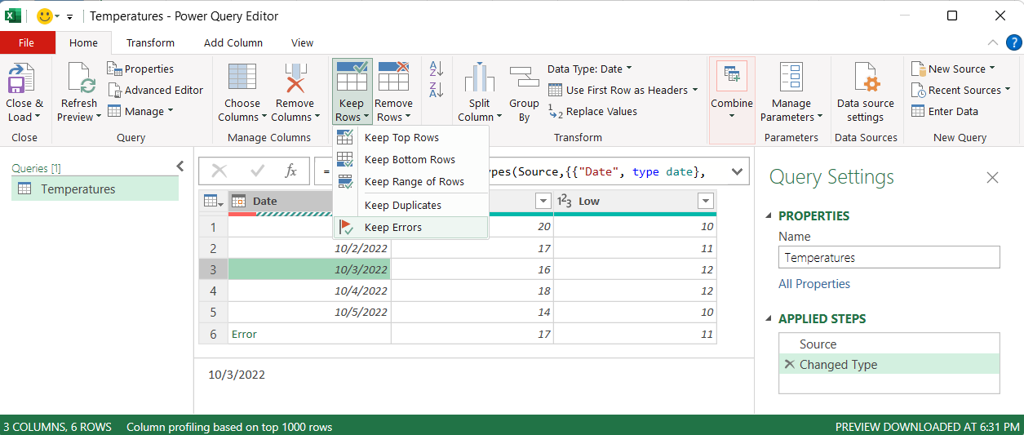Open Use First Row as Headers dropdown
1024x435 pixels.
[623, 90]
